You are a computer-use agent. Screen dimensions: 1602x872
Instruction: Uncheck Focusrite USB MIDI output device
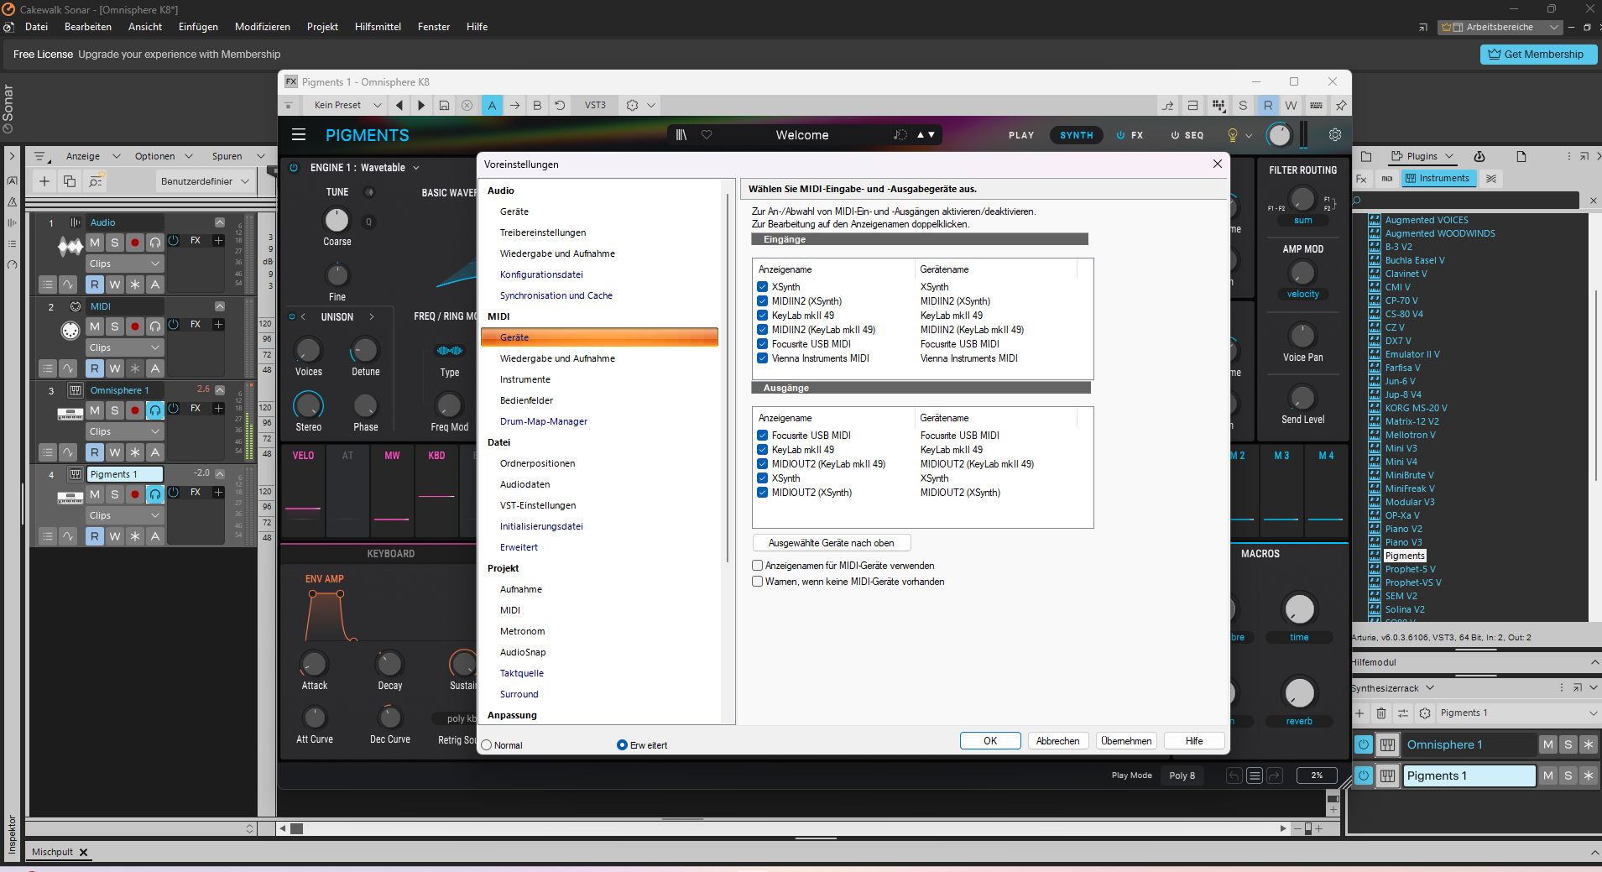click(762, 436)
